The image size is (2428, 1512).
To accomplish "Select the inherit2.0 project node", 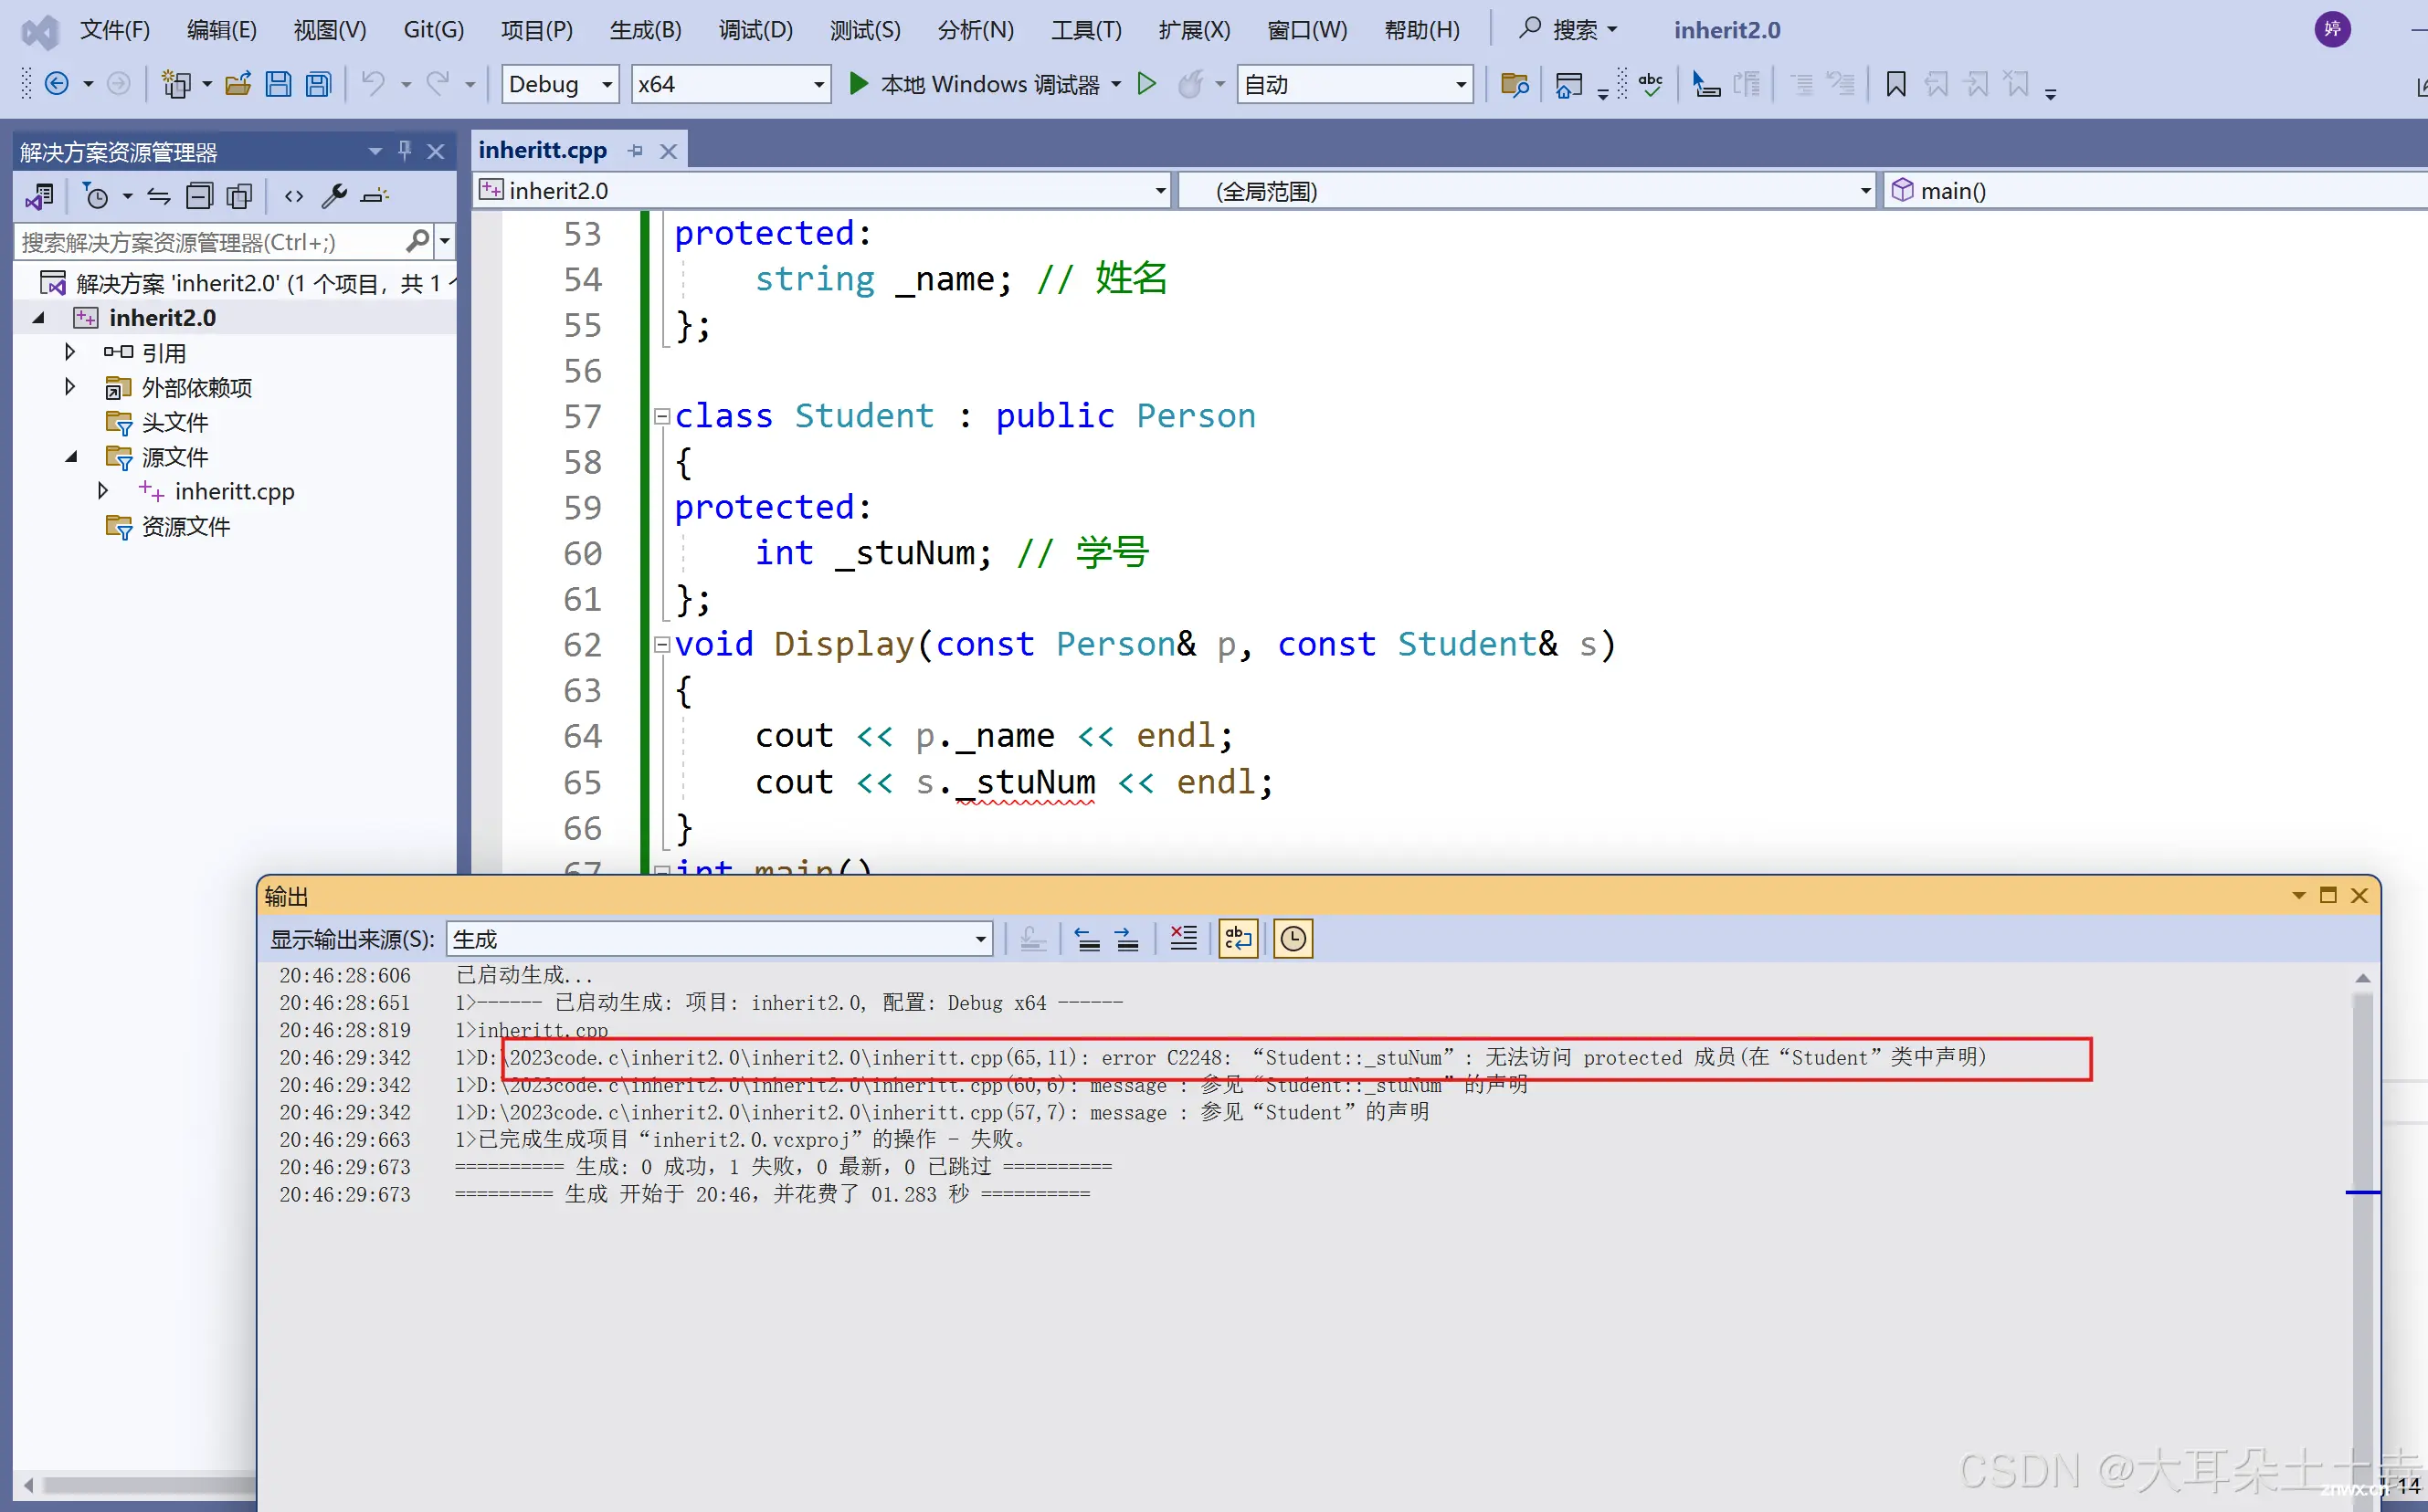I will 162,318.
